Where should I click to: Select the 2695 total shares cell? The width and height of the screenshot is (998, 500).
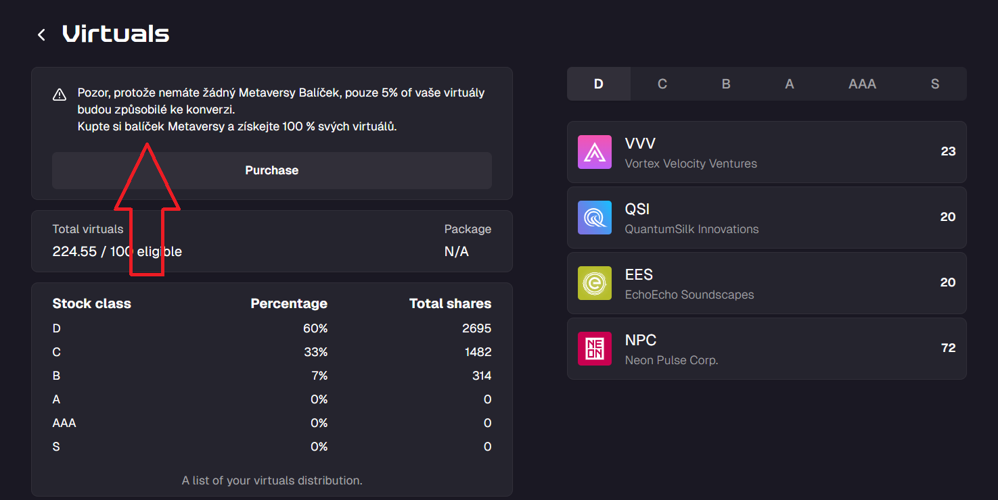(x=476, y=328)
